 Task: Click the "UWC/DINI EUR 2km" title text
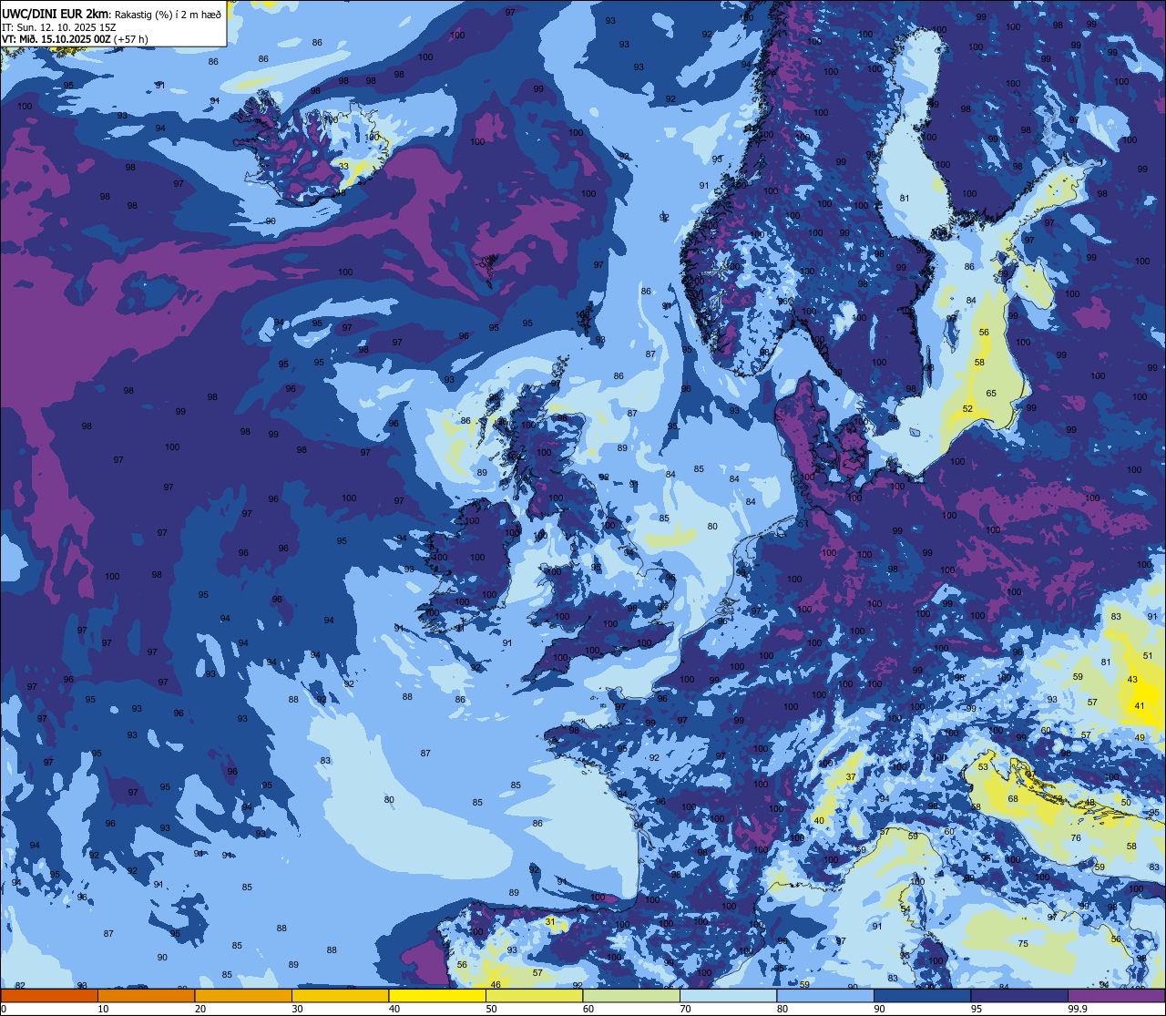click(55, 14)
